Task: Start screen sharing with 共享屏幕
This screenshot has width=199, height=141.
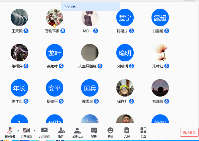Action: pos(44,132)
